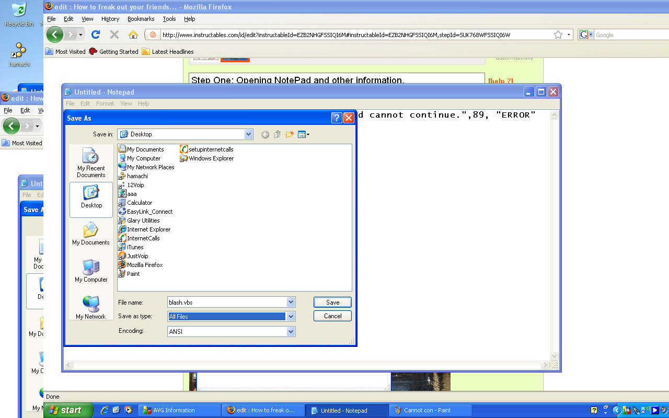
Task: Switch to Firefox edit page taskbar item
Action: pos(263,410)
